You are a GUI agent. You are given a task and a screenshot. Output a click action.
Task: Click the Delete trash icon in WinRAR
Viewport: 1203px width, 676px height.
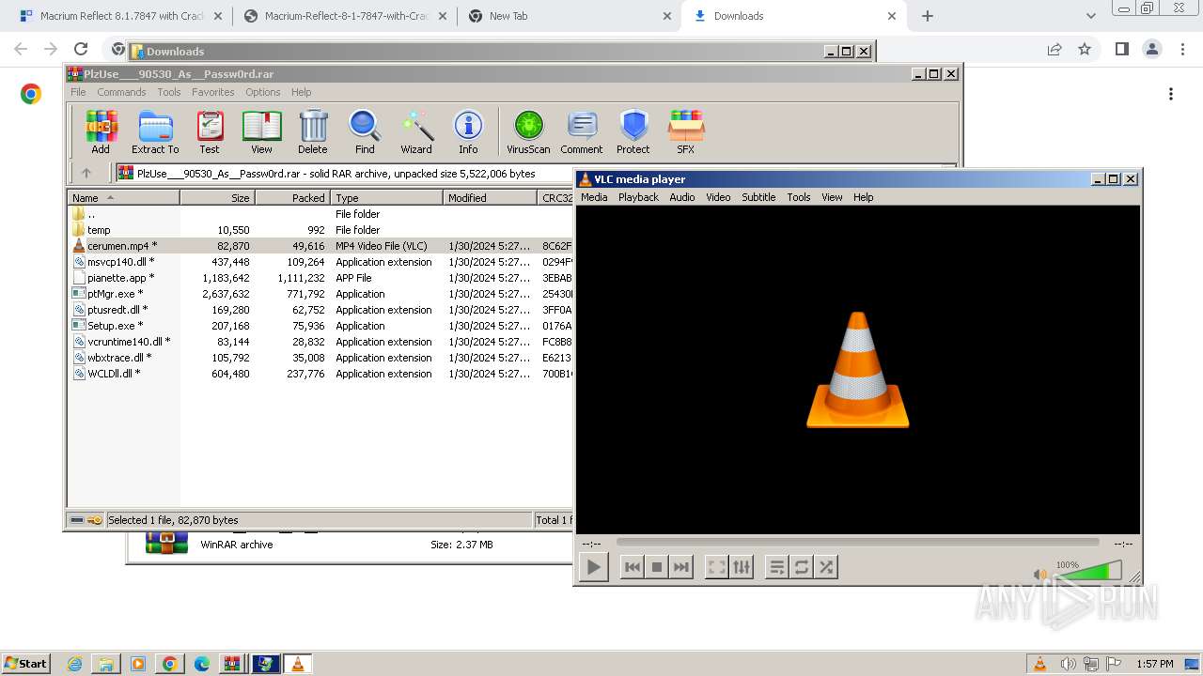click(x=313, y=131)
